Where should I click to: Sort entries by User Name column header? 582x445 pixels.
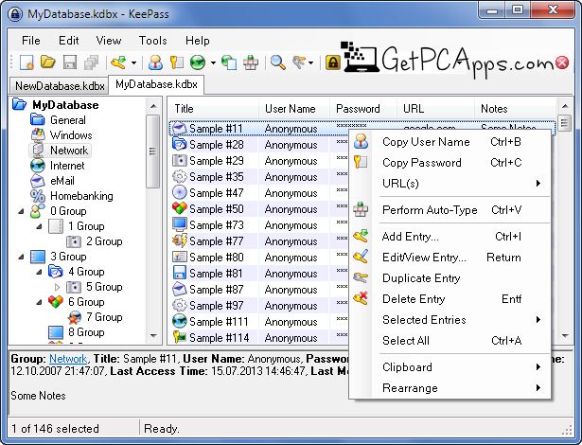click(294, 109)
